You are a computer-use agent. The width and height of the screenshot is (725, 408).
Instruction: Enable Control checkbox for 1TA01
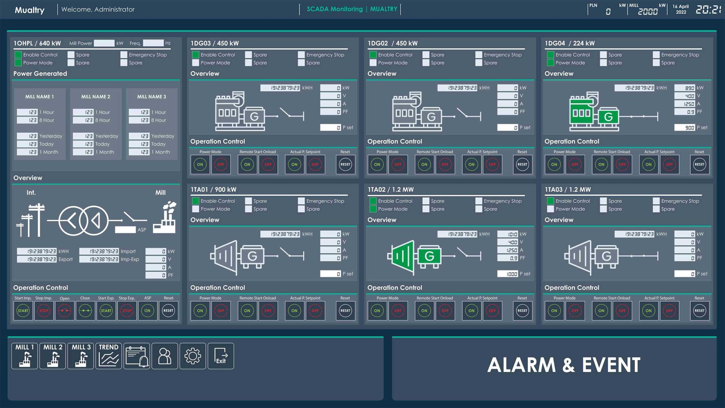pos(195,201)
